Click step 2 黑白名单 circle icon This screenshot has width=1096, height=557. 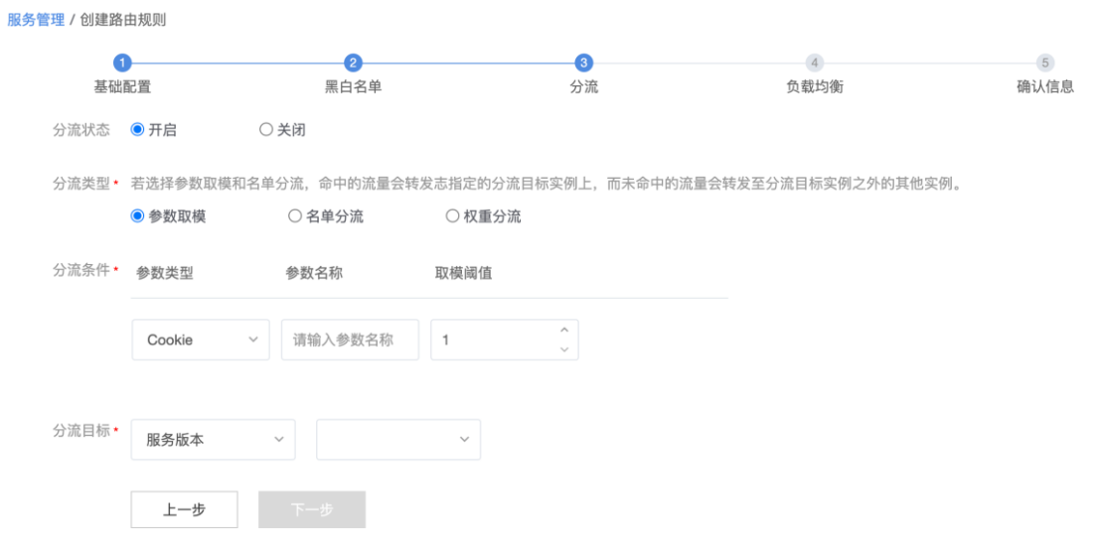coord(353,63)
